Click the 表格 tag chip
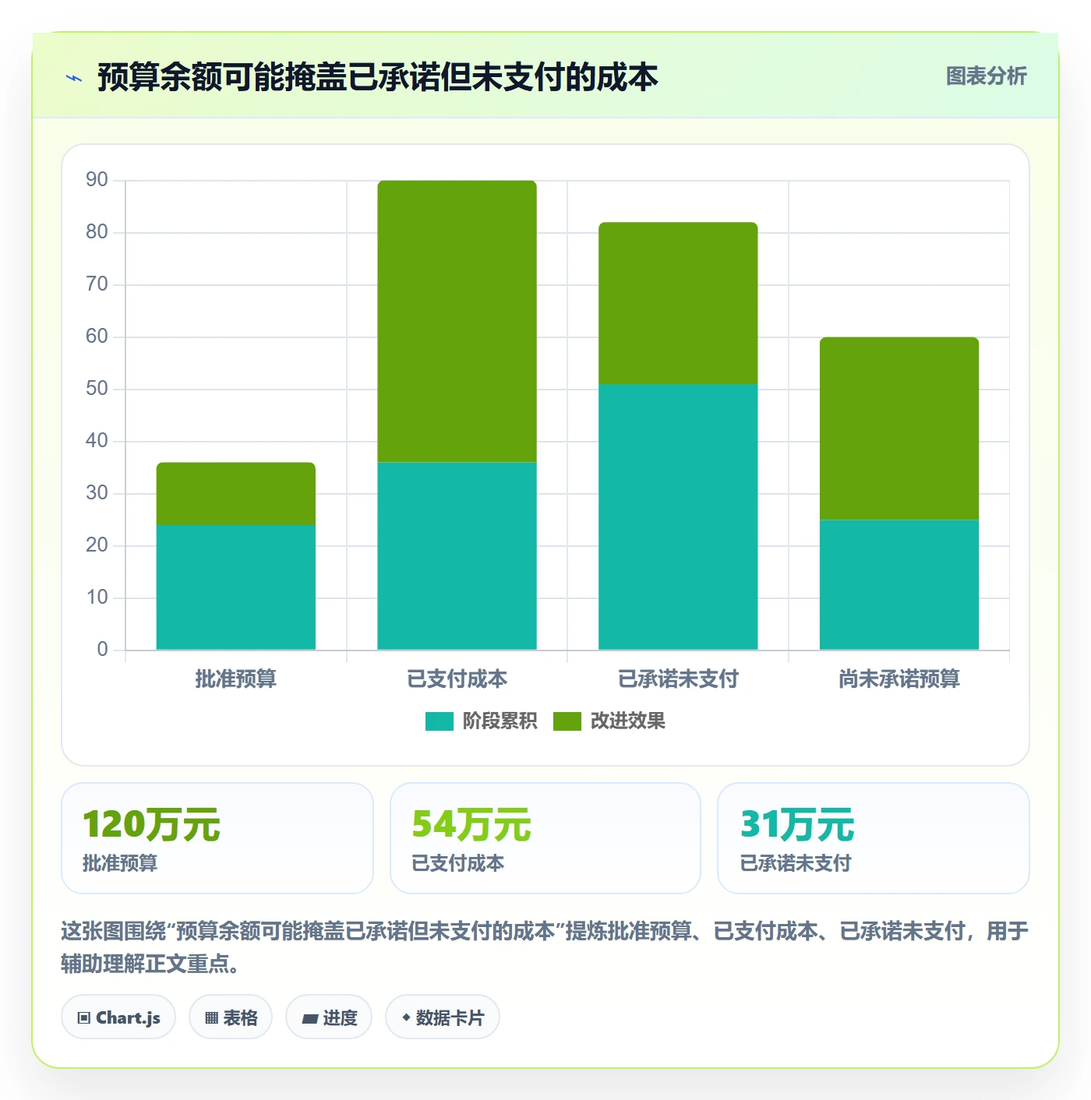This screenshot has height=1100, width=1091. pos(231,1017)
